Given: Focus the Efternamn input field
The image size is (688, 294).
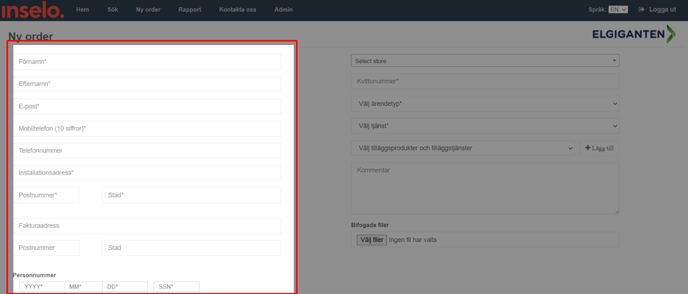Looking at the screenshot, I should tap(147, 84).
